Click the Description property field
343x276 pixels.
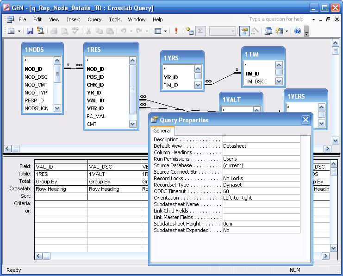(x=261, y=139)
